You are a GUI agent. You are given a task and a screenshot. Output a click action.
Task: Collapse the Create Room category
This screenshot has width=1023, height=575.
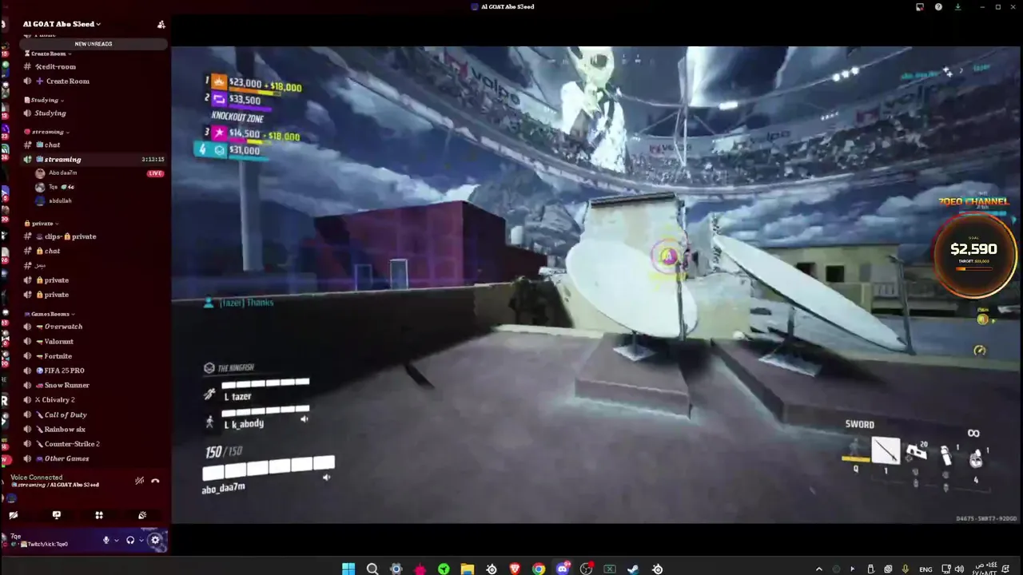[48, 54]
